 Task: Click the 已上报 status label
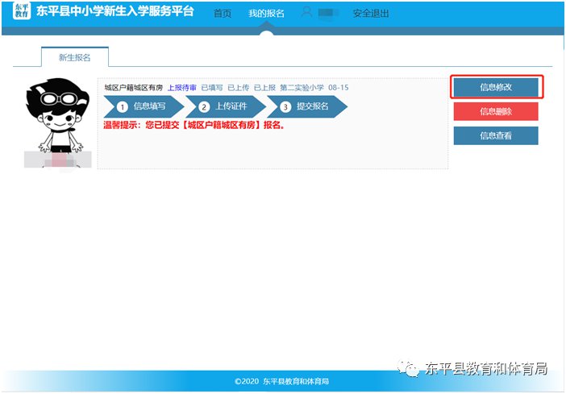coord(264,87)
